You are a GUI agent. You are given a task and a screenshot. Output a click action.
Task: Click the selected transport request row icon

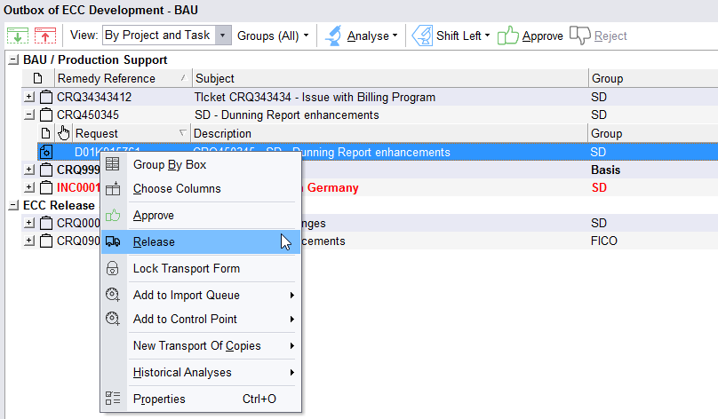click(x=46, y=152)
